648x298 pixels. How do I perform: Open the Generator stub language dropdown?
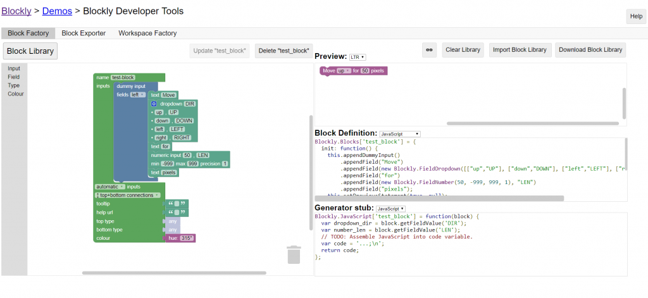click(x=391, y=209)
